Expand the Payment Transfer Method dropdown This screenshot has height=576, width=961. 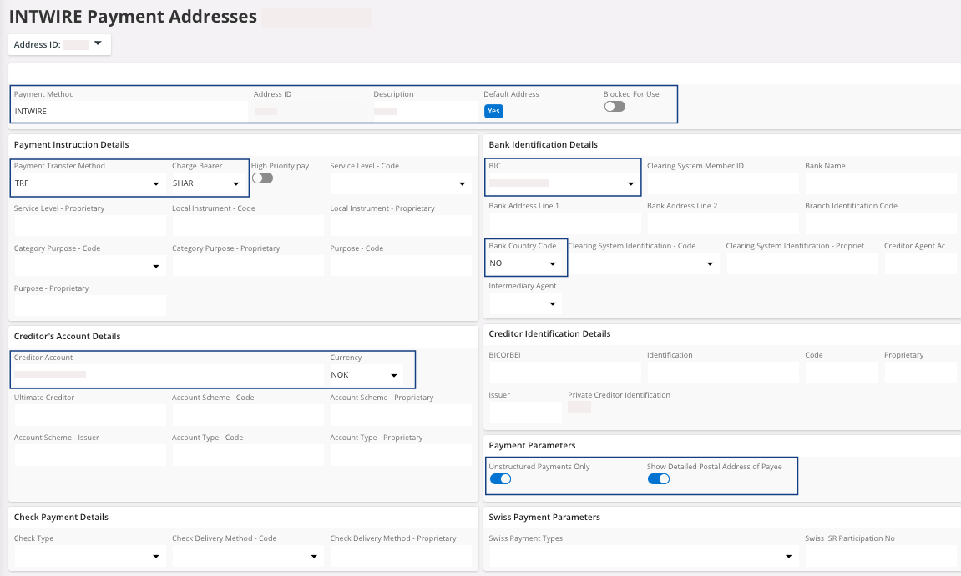pyautogui.click(x=155, y=184)
